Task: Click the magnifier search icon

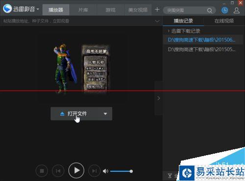Action: [x=210, y=11]
